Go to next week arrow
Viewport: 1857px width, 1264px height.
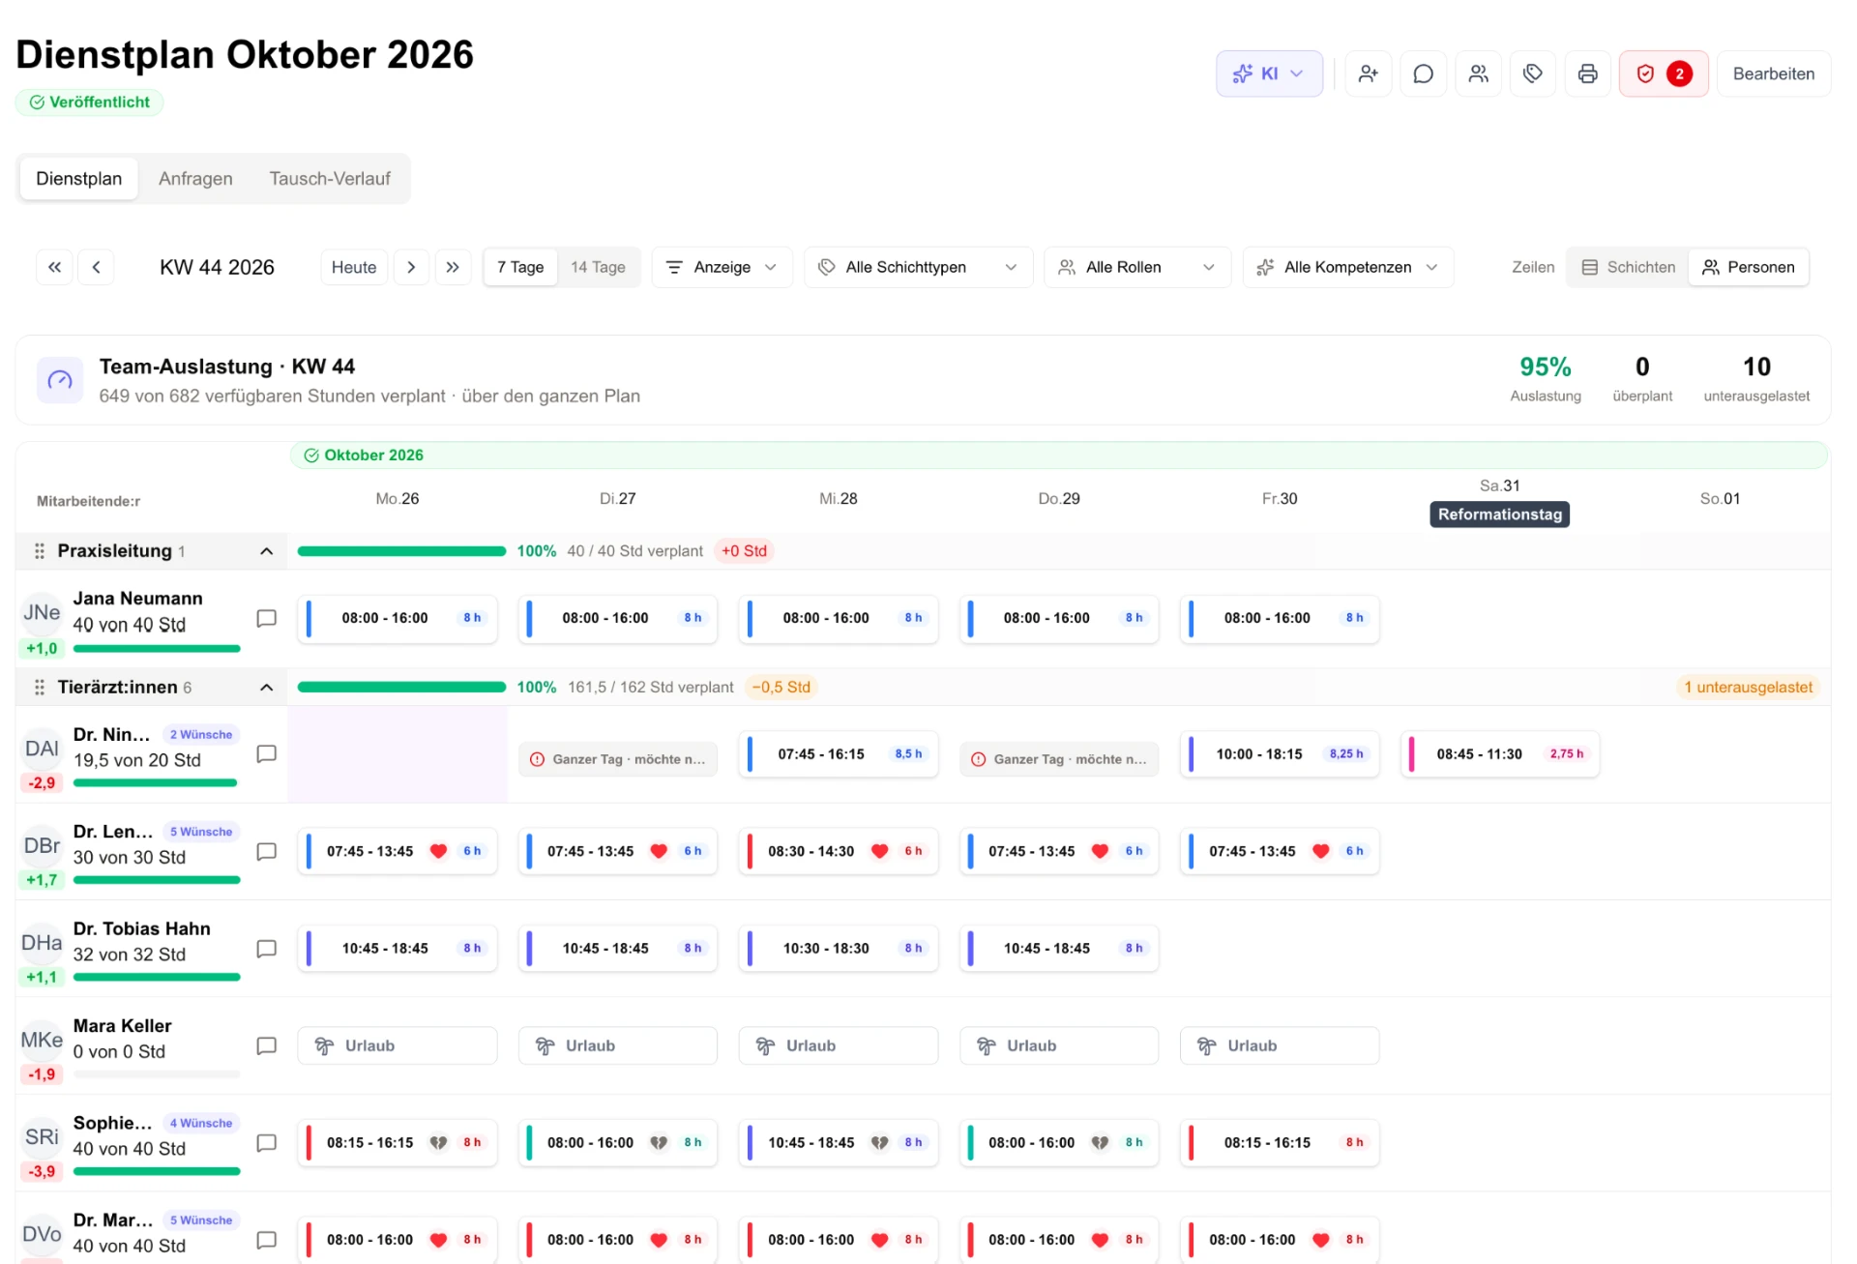click(411, 267)
